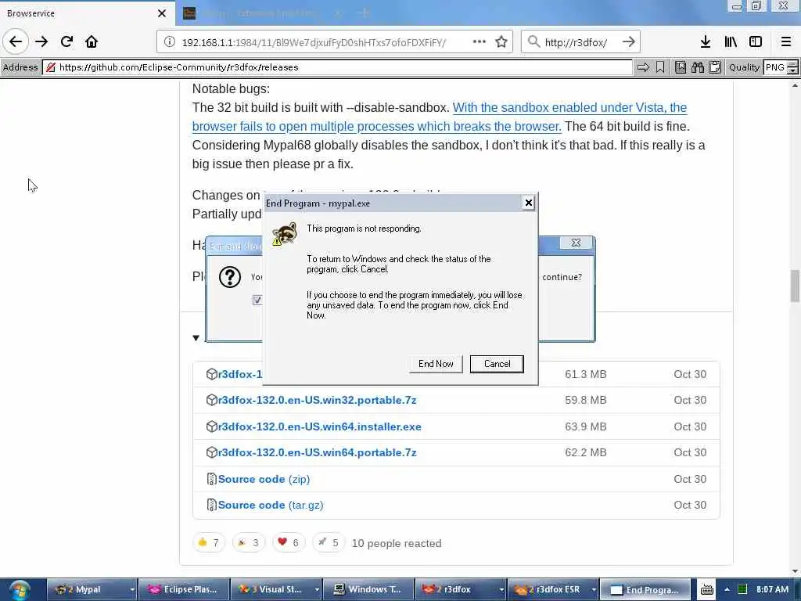Click the Browservice bookmark ribbon icon
Screen dimensions: 801x601
(660, 67)
